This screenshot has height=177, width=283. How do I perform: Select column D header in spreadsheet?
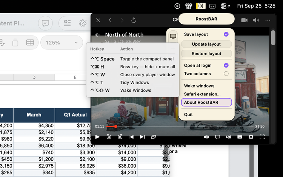tap(34, 77)
